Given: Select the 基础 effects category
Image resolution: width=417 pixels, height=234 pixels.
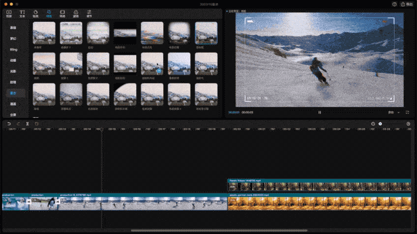Looking at the screenshot, I should [x=13, y=27].
